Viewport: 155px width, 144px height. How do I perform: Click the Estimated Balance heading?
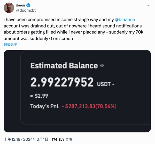(64, 66)
